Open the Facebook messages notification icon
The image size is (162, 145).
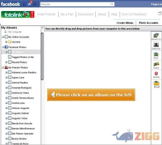point(30,4)
